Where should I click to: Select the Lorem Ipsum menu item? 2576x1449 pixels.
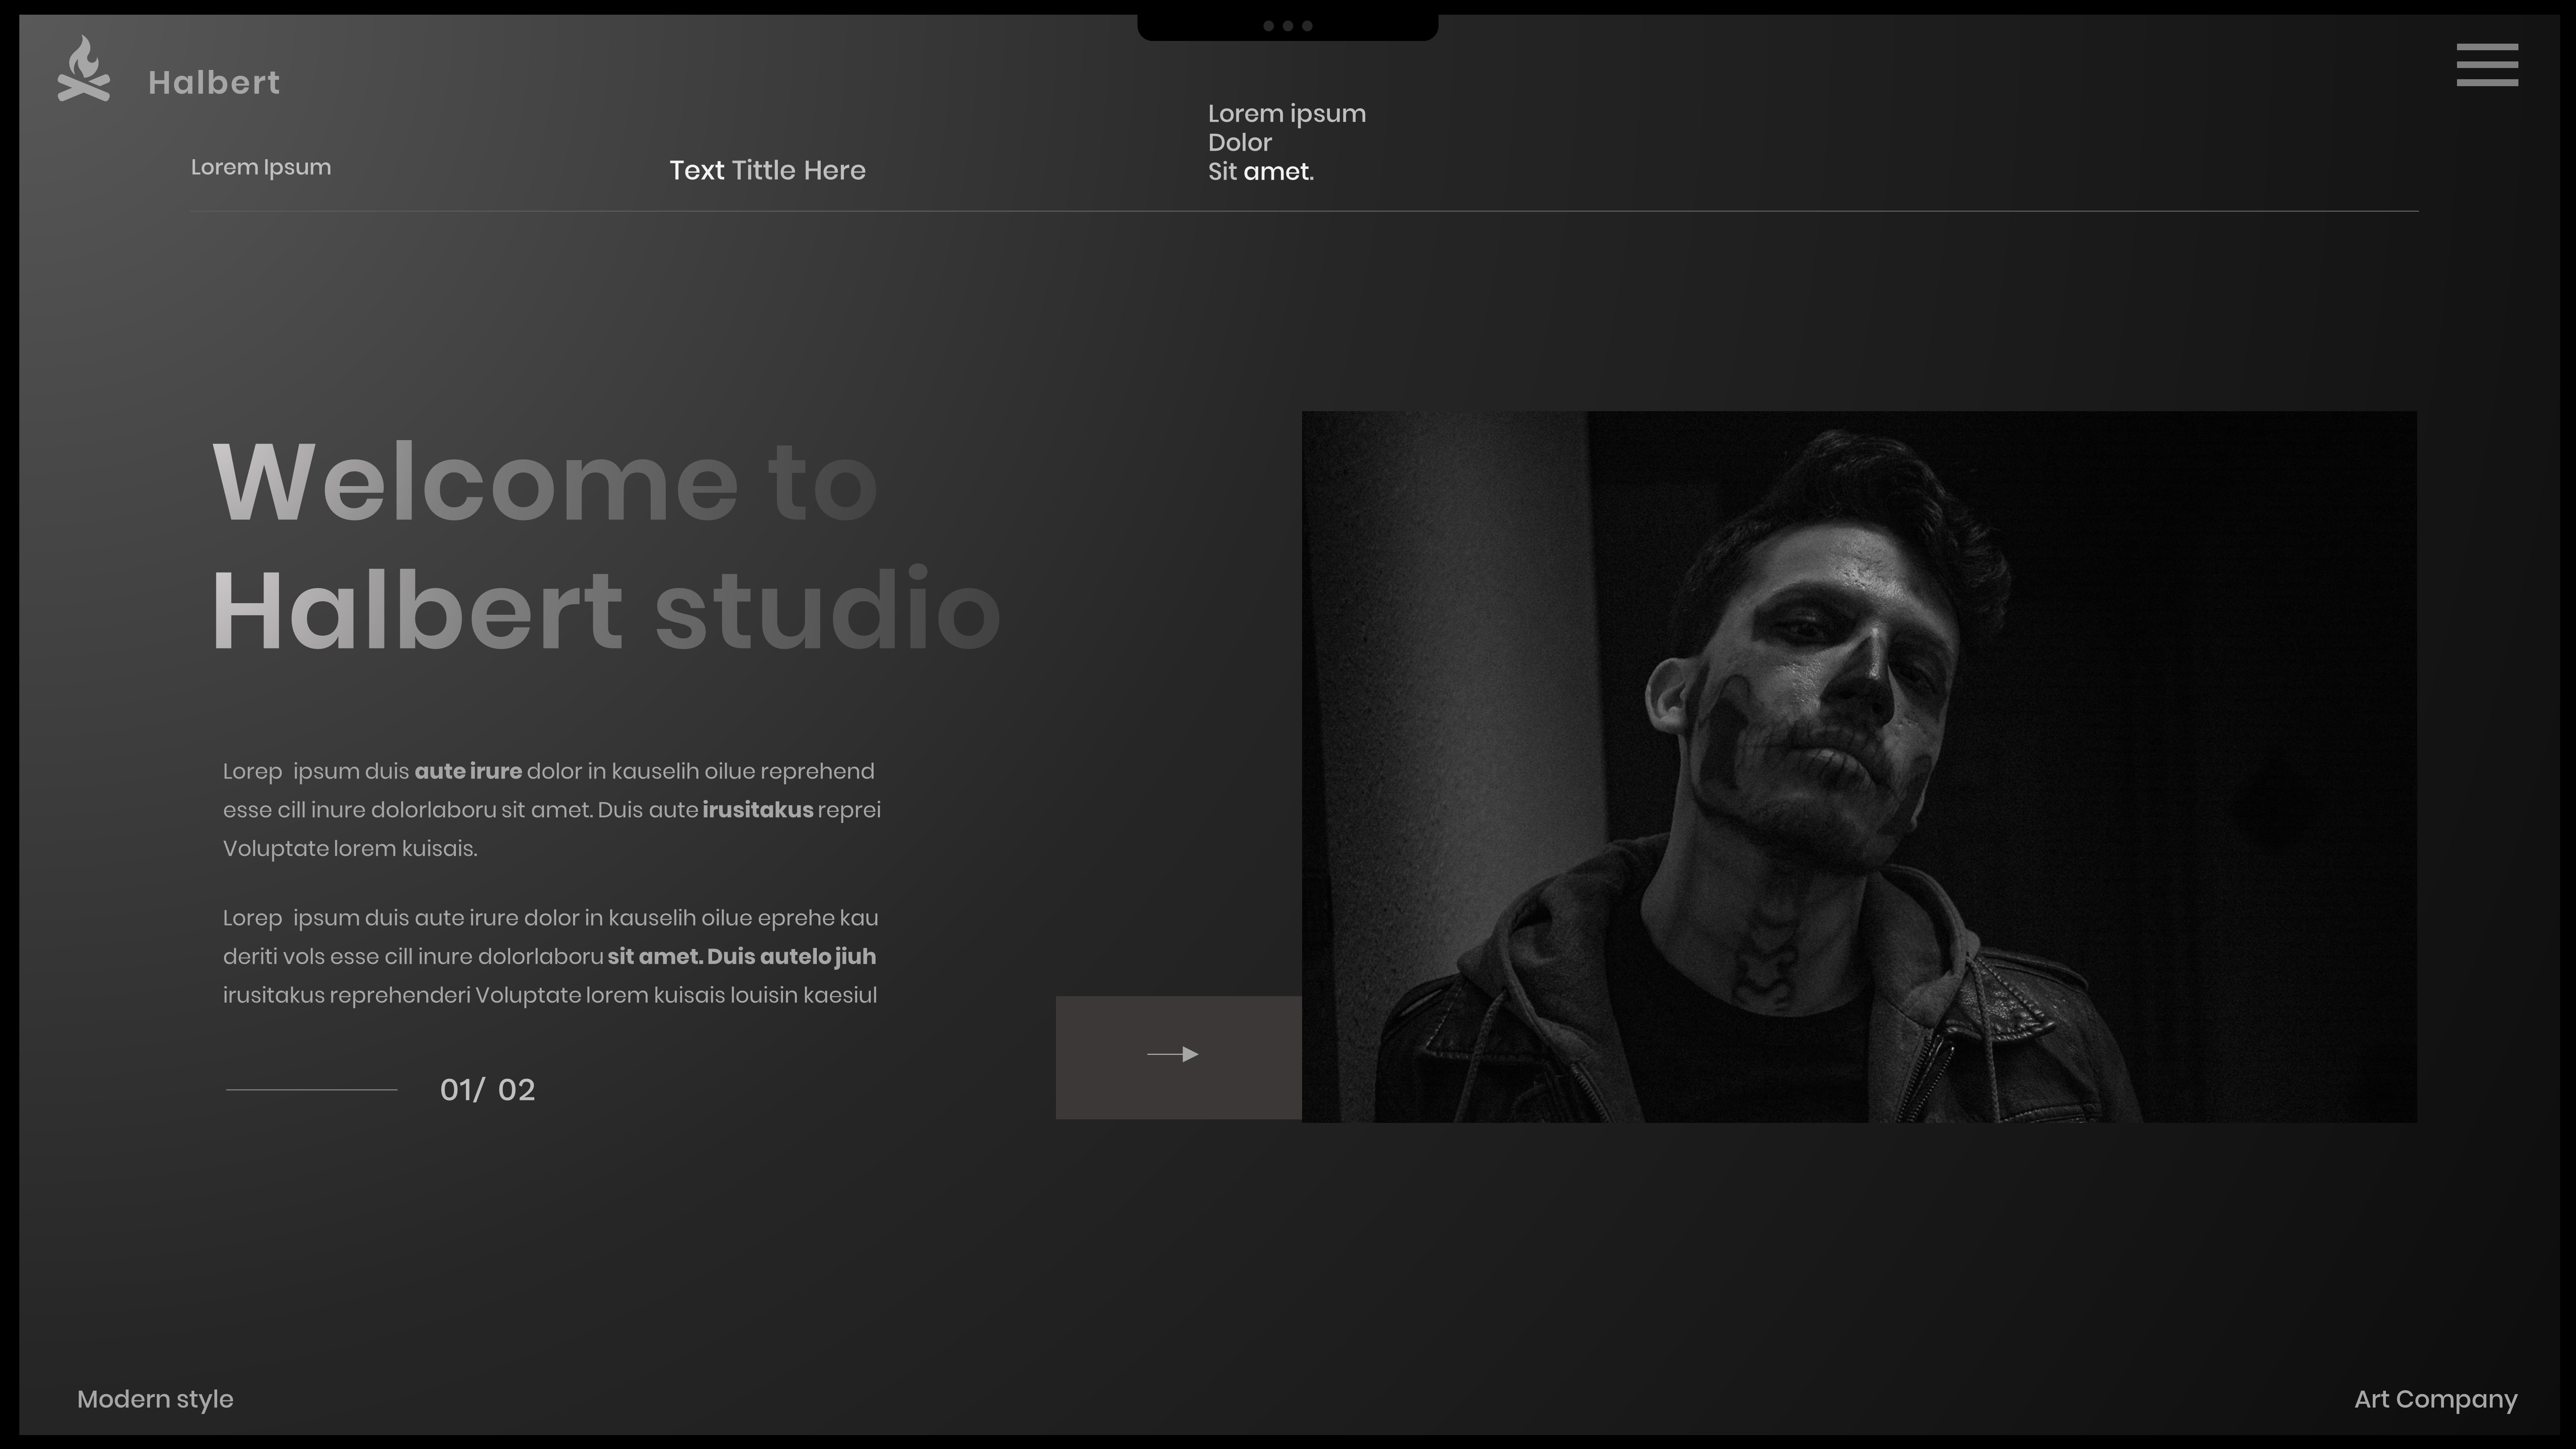[260, 167]
